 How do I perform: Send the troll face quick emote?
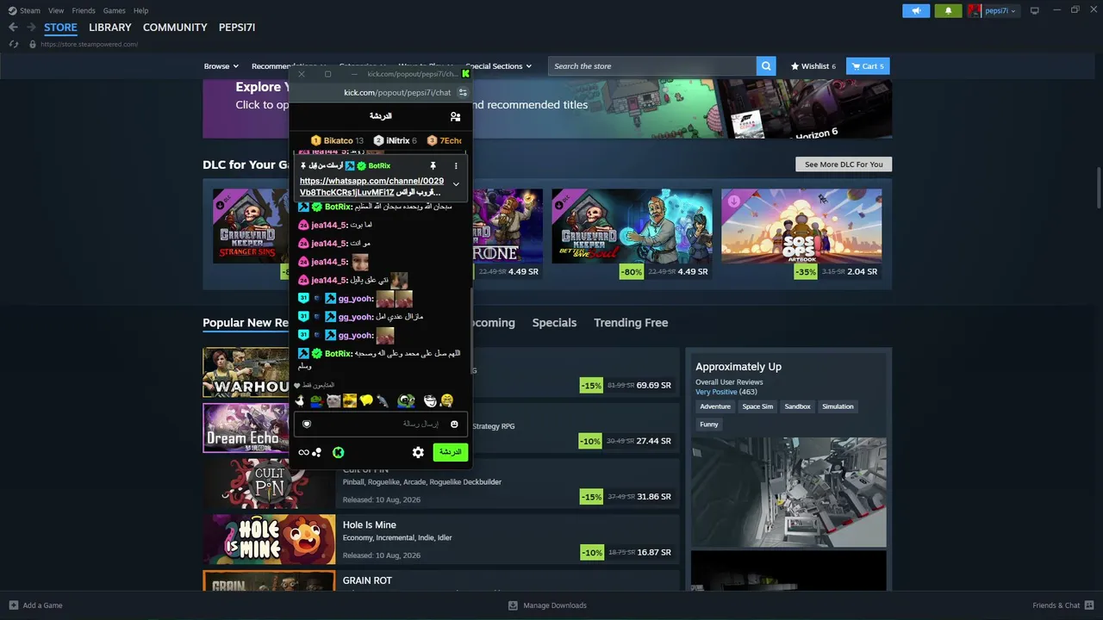pyautogui.click(x=430, y=400)
